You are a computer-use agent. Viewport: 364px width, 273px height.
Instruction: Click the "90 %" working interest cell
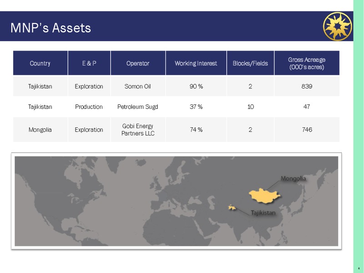point(196,86)
